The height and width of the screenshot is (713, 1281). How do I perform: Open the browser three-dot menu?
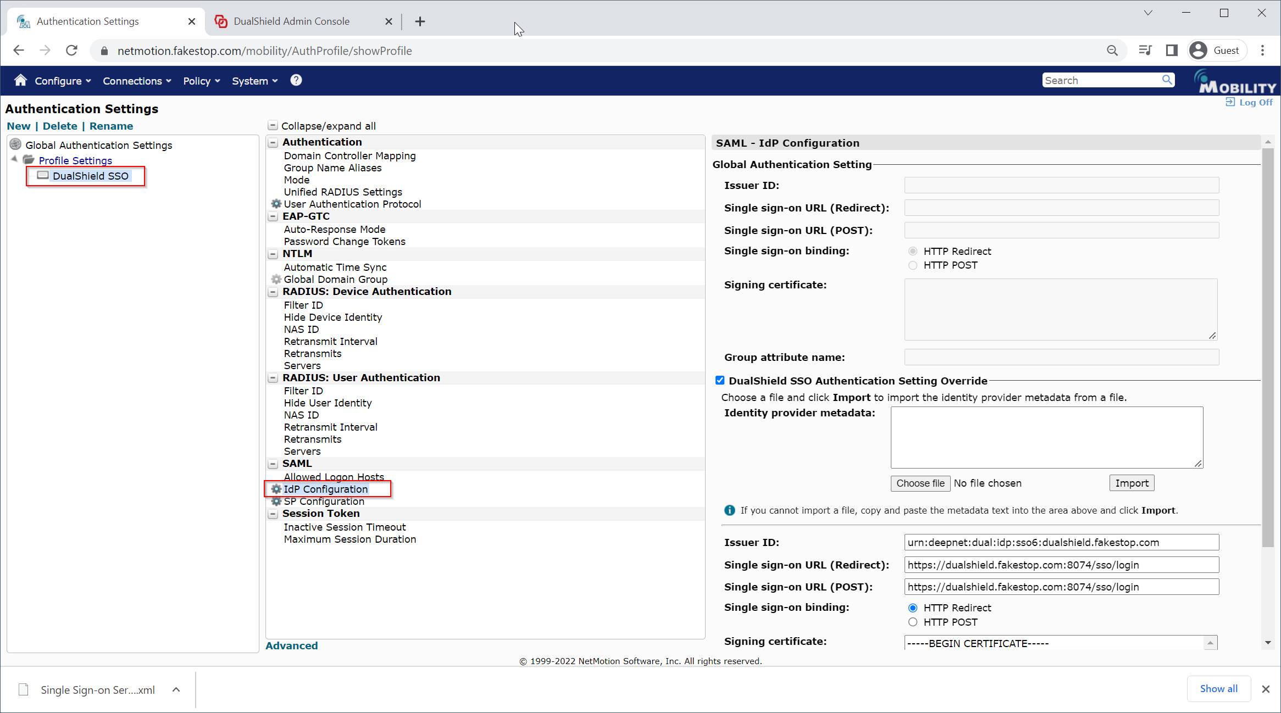1262,51
